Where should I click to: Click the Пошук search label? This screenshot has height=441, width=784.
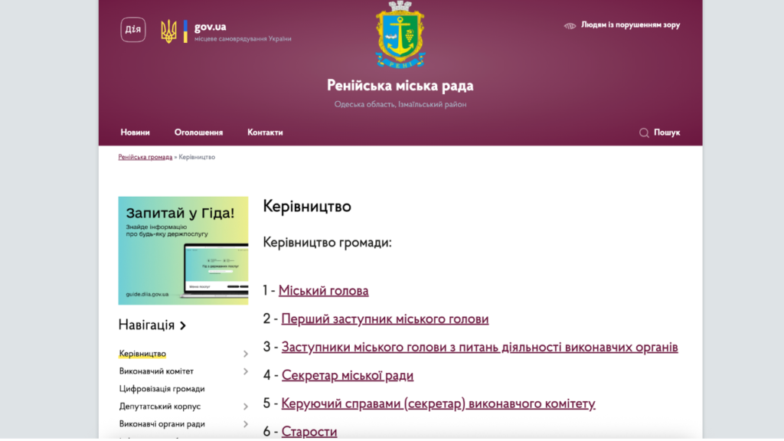click(x=667, y=132)
